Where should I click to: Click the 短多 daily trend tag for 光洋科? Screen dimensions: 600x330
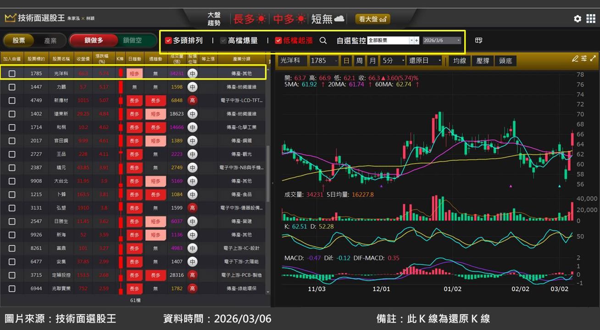[134, 73]
